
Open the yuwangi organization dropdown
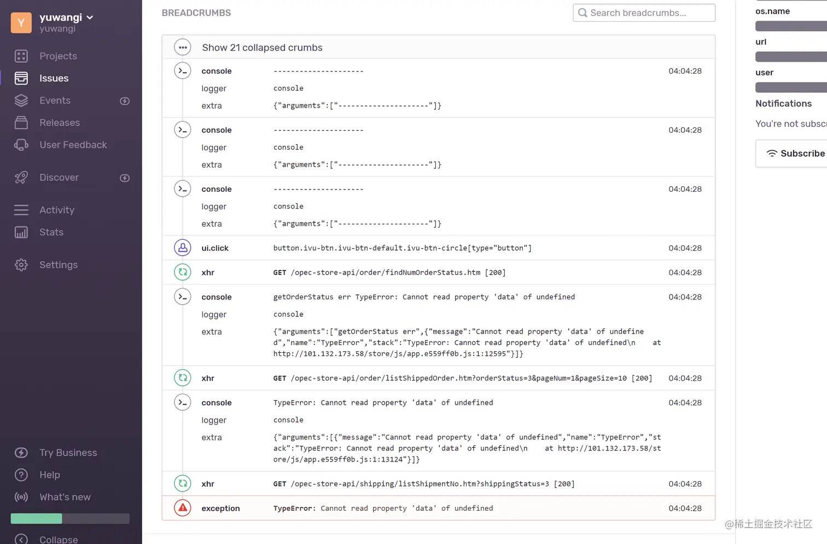(66, 17)
